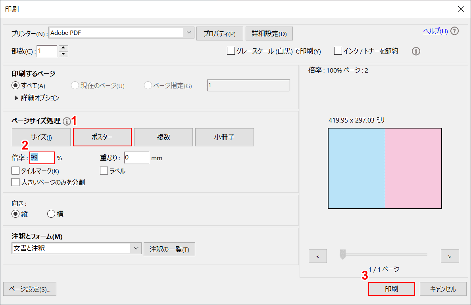
Task: Choose 縦 portrait orientation
Action: [x=15, y=214]
